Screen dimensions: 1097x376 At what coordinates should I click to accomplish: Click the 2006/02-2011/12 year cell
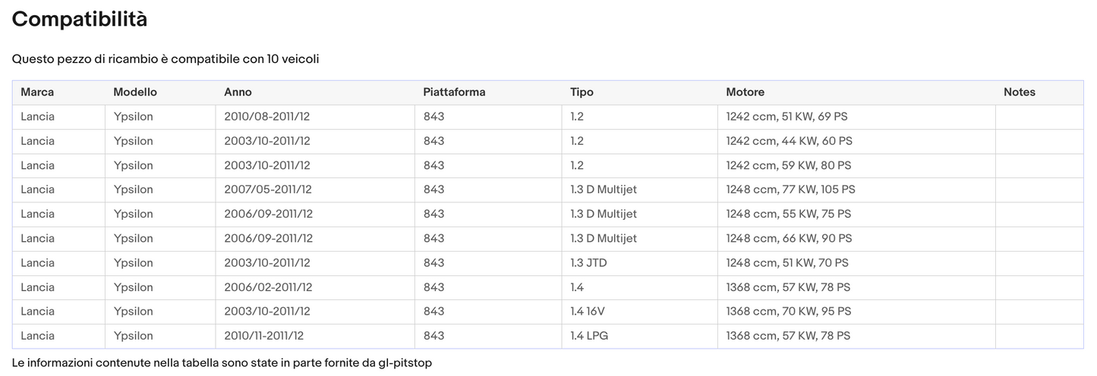[268, 287]
